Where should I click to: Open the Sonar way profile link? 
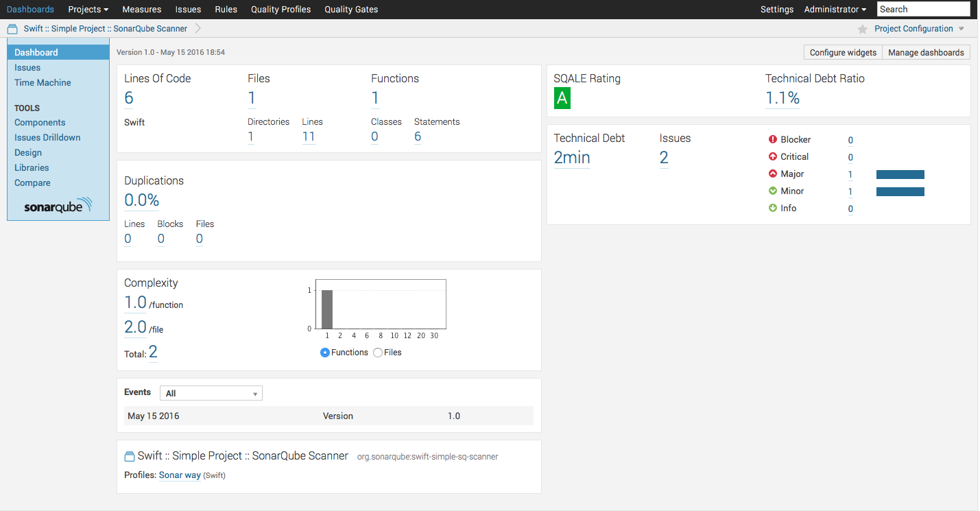pos(180,475)
